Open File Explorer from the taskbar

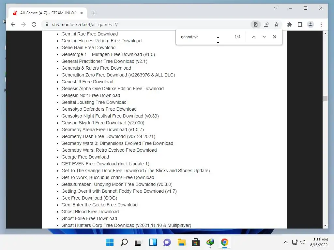click(x=181, y=242)
